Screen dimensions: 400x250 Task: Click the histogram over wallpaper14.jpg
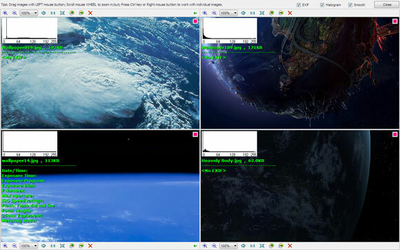click(x=30, y=144)
